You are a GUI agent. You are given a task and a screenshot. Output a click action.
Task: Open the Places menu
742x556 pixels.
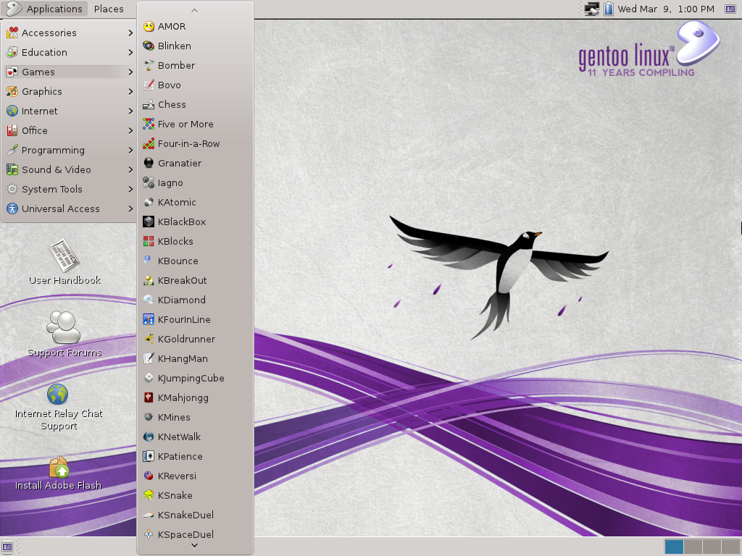[x=109, y=9]
